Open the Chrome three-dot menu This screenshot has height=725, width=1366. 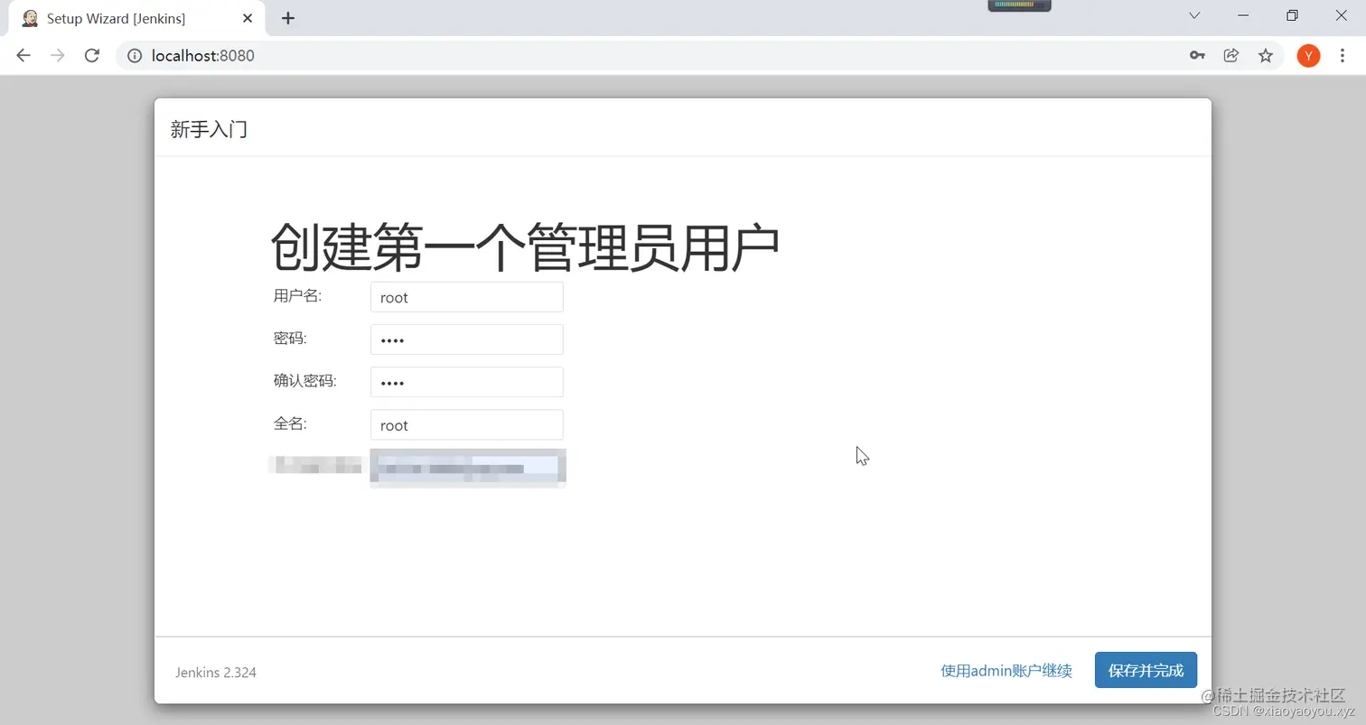click(1343, 55)
